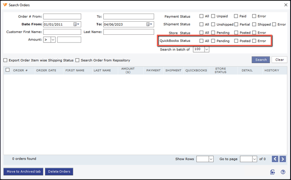Screen dimensions: 291x180
Task: Toggle the select-all orders header checkbox
Action: click(x=7, y=70)
